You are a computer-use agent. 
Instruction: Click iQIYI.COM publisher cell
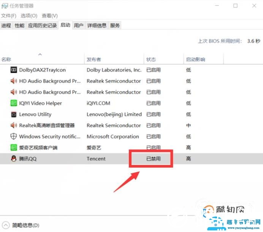[98, 103]
